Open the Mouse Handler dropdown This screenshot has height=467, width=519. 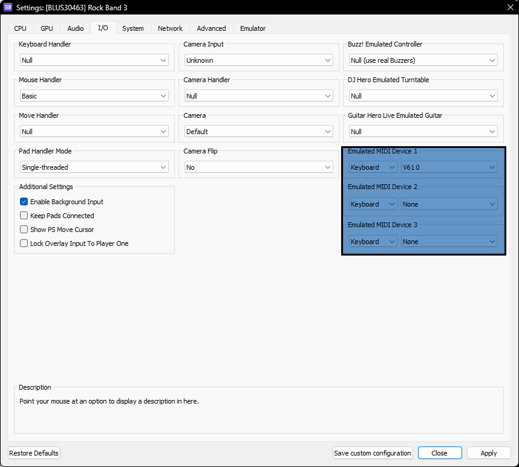pos(94,96)
